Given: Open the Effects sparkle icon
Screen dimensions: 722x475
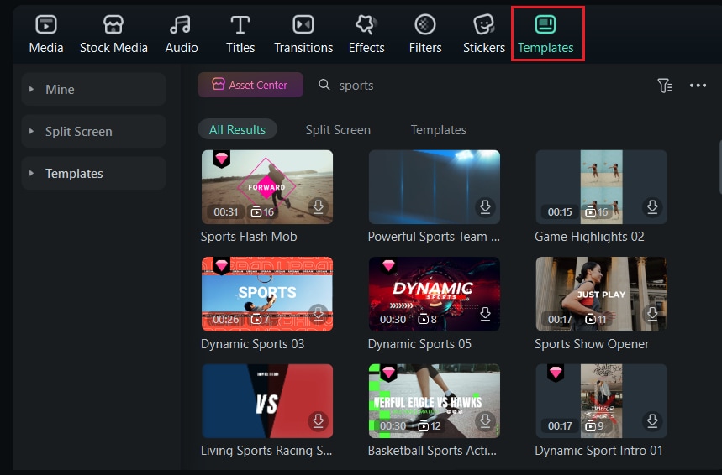Looking at the screenshot, I should pos(366,25).
